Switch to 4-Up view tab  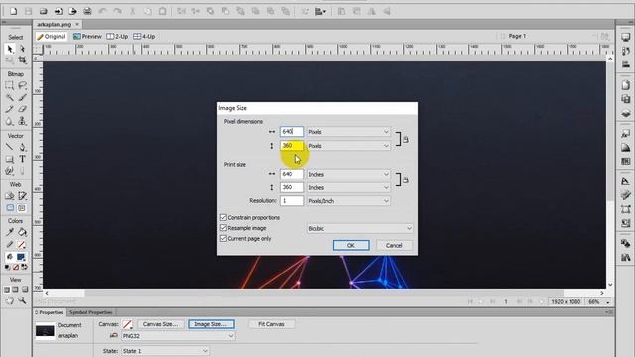(x=144, y=37)
